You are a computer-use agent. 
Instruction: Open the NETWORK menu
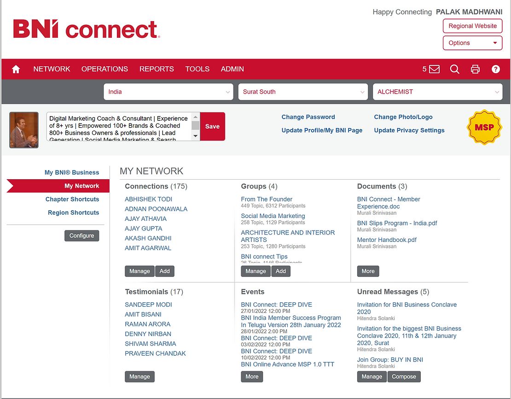[x=52, y=69]
